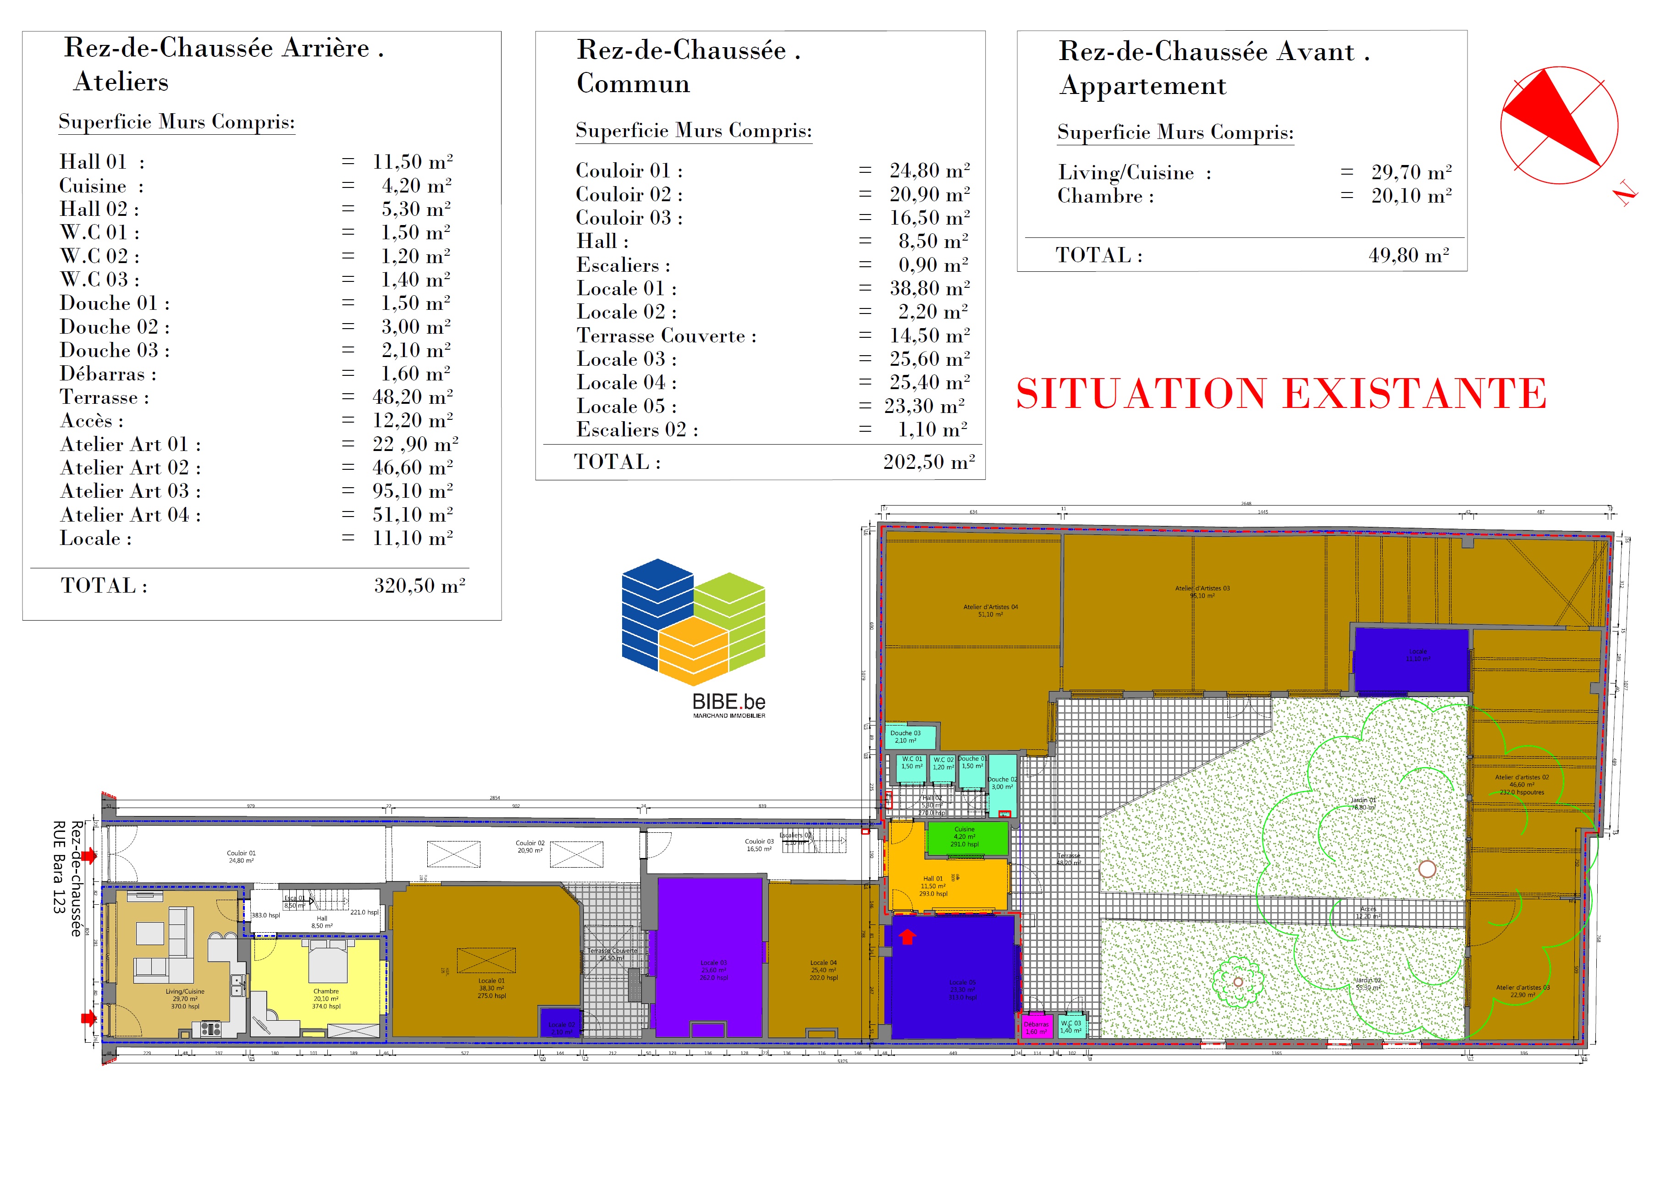Click the bed in the yellow Chambre
The width and height of the screenshot is (1666, 1177).
click(x=327, y=962)
